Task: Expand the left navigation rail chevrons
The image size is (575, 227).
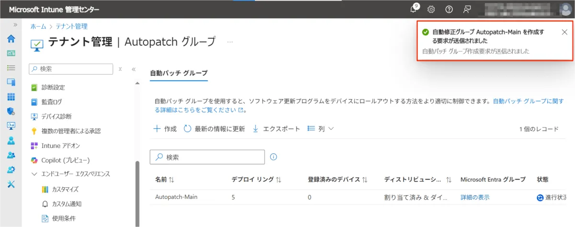Action: 15,24
